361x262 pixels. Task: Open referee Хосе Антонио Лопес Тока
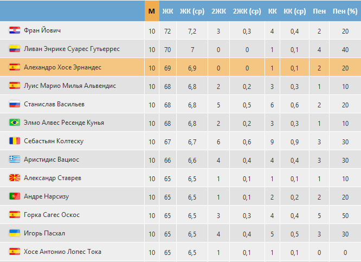63,252
